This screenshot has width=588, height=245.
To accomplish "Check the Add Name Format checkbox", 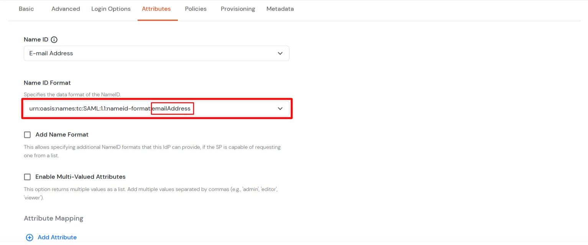I will (x=27, y=135).
